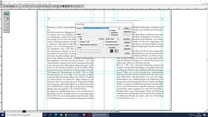Image resolution: width=208 pixels, height=117 pixels.
Task: Open the Layout menu
Action: point(14,4)
